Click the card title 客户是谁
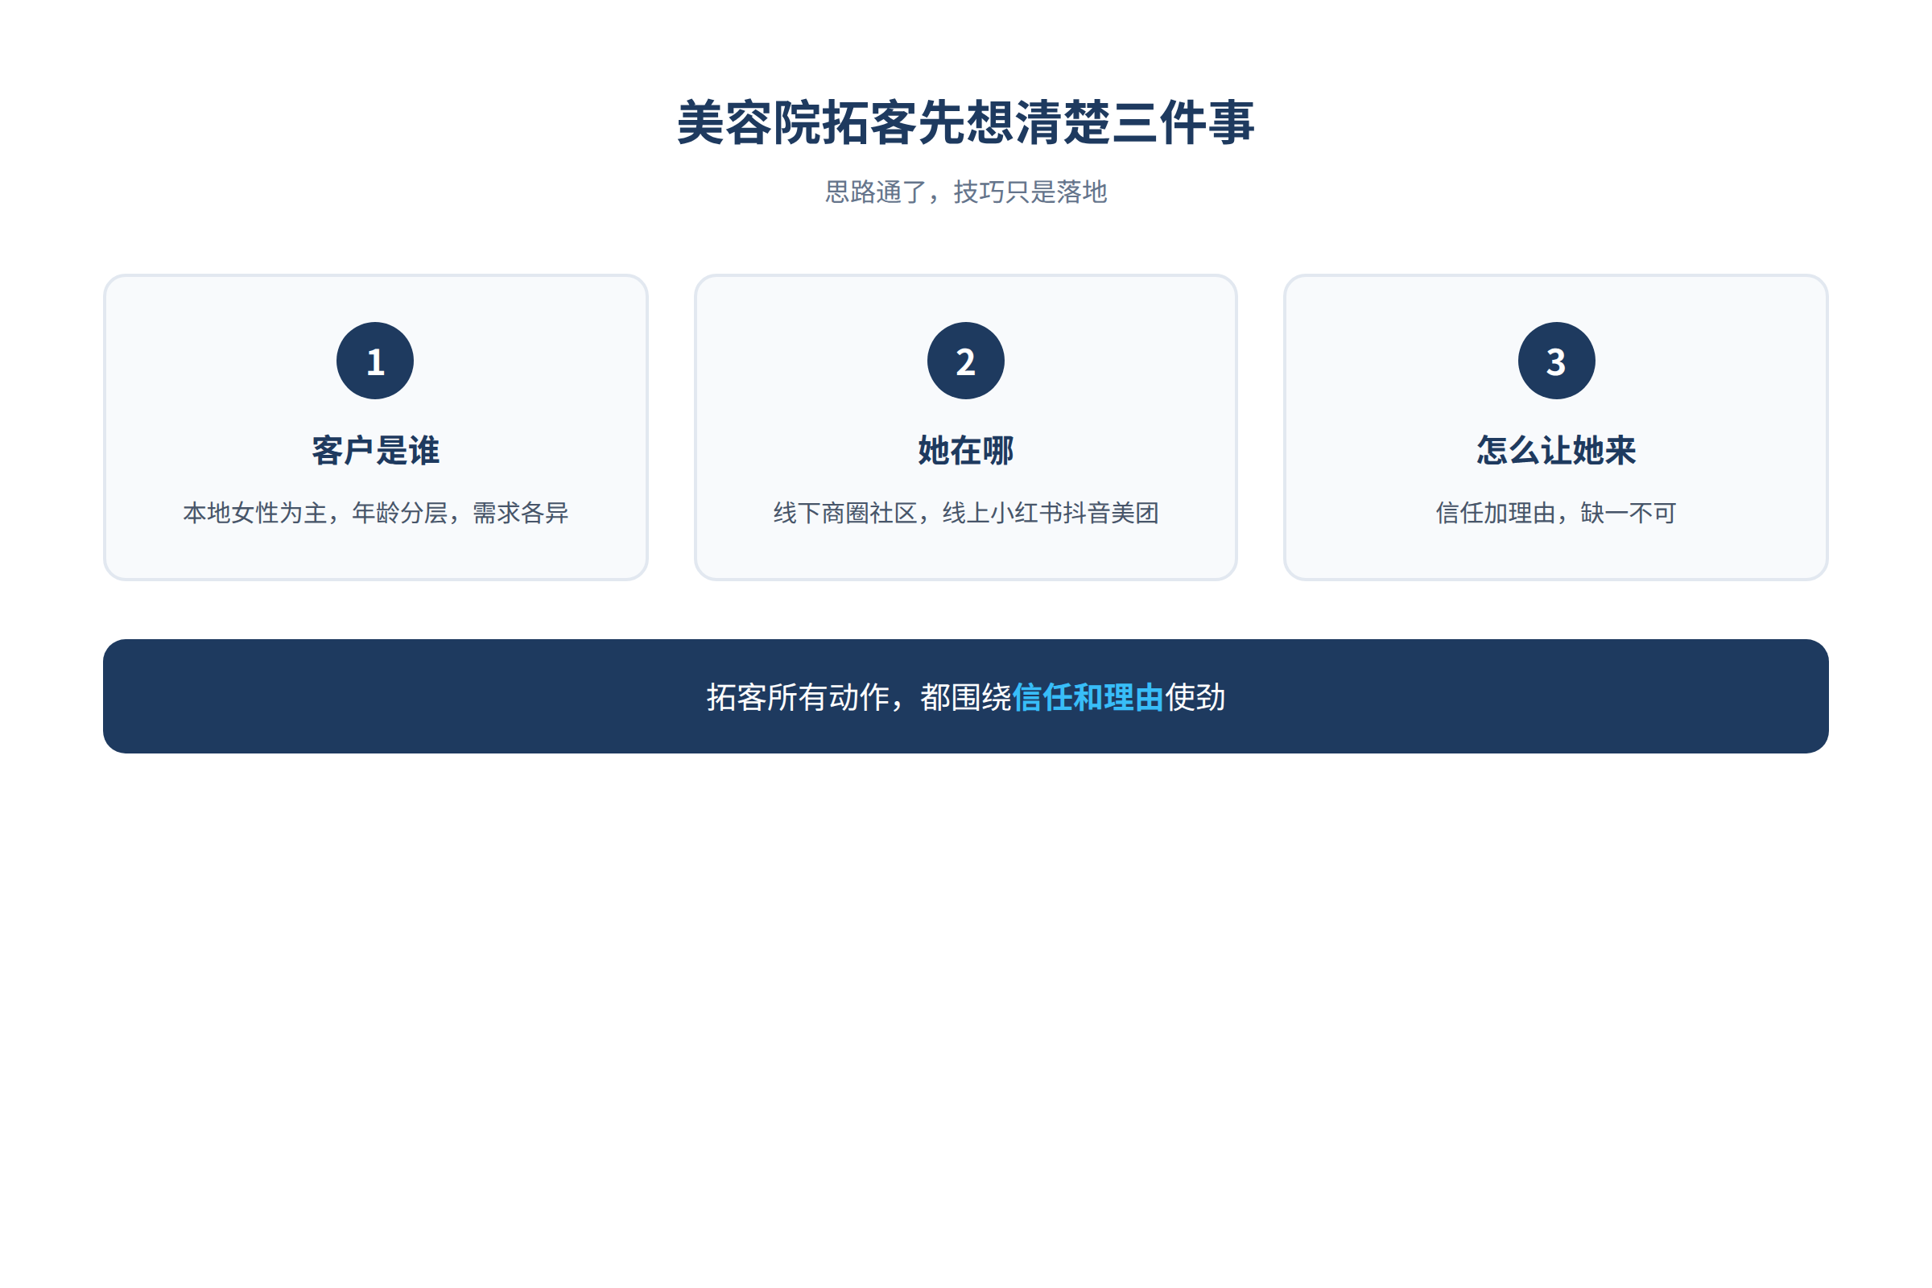Image resolution: width=1932 pixels, height=1288 pixels. tap(375, 450)
